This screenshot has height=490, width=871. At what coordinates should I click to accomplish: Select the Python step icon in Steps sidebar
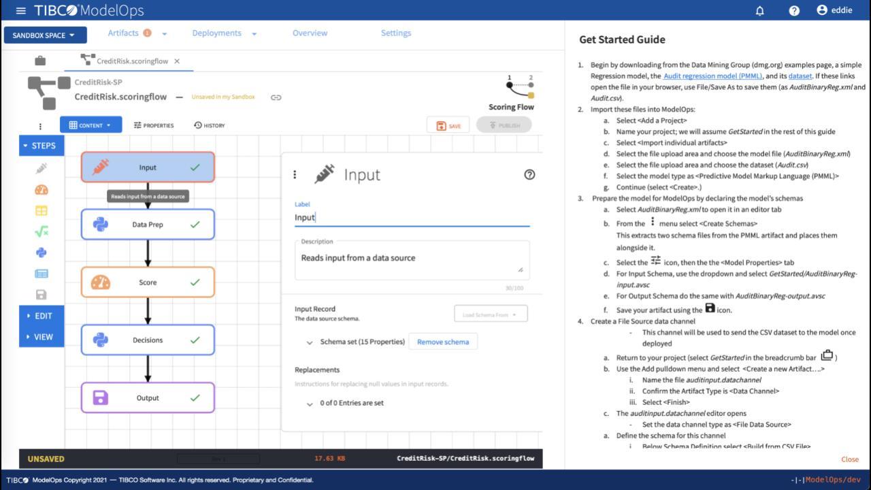(x=42, y=252)
